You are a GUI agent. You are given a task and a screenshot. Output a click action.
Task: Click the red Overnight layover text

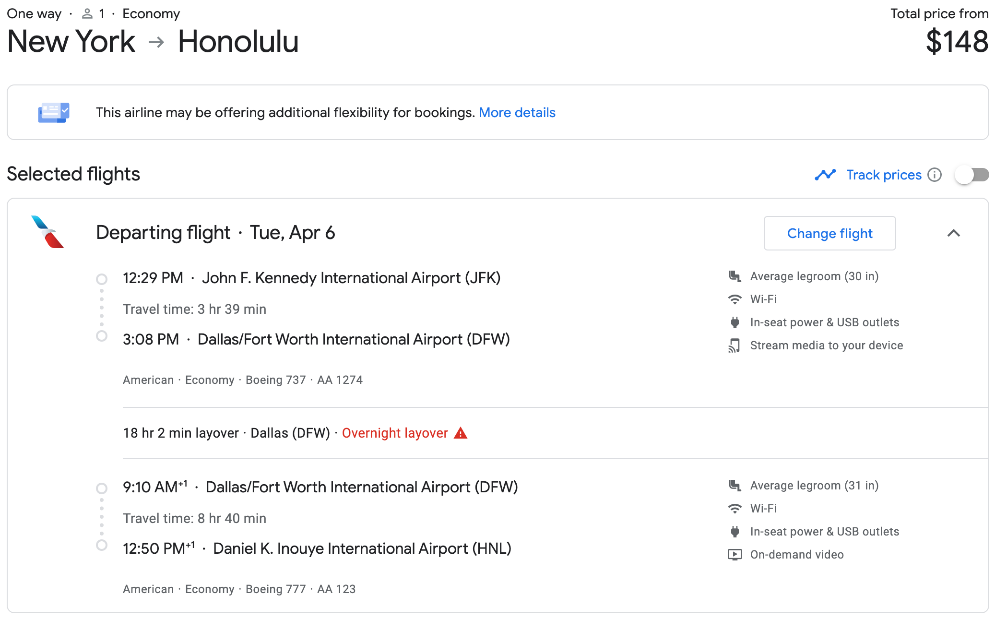(x=394, y=433)
